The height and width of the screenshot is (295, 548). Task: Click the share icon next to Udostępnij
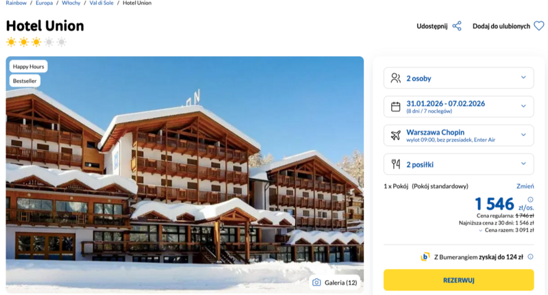pos(457,26)
